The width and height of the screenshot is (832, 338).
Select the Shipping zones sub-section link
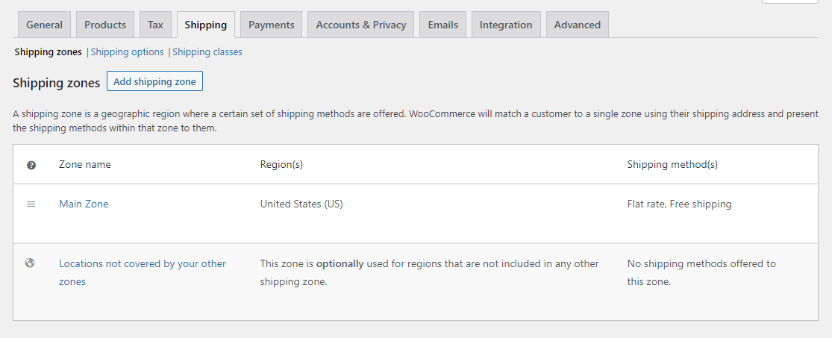tap(49, 52)
